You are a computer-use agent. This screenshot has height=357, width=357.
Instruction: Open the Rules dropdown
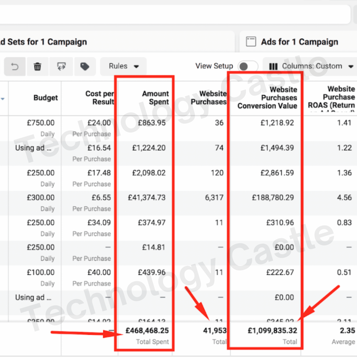pyautogui.click(x=123, y=66)
